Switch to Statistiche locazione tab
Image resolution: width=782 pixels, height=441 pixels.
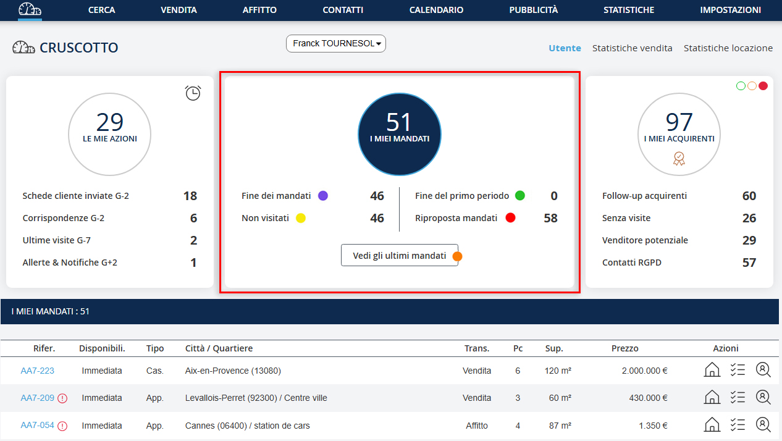click(x=728, y=48)
